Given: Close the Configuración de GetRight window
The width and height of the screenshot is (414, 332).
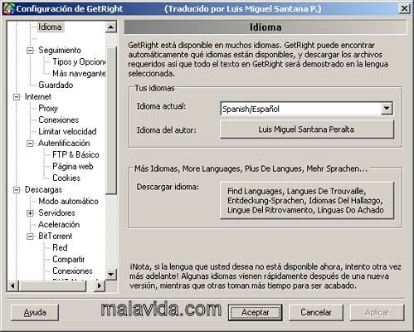Looking at the screenshot, I should 404,8.
